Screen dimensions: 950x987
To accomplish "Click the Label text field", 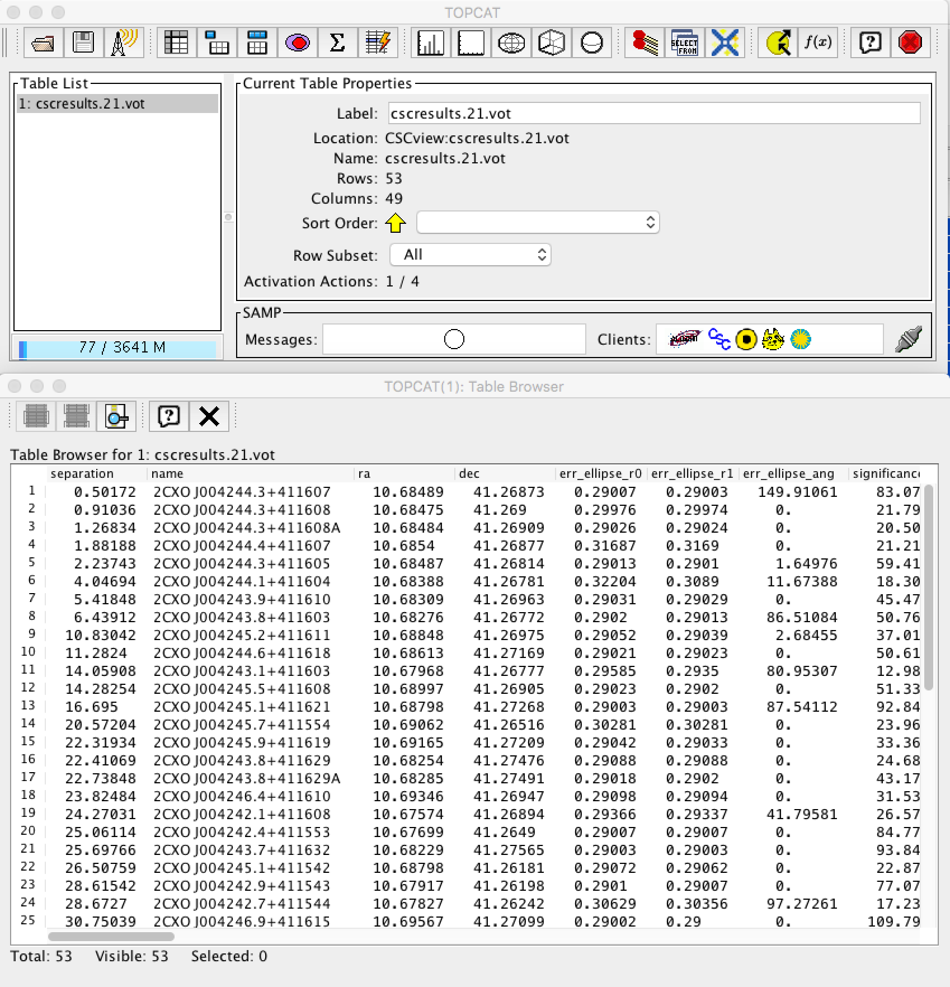I will [653, 114].
